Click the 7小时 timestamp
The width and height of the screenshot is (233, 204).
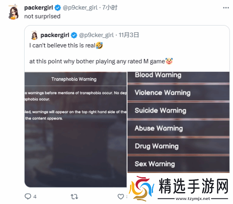pos(110,8)
